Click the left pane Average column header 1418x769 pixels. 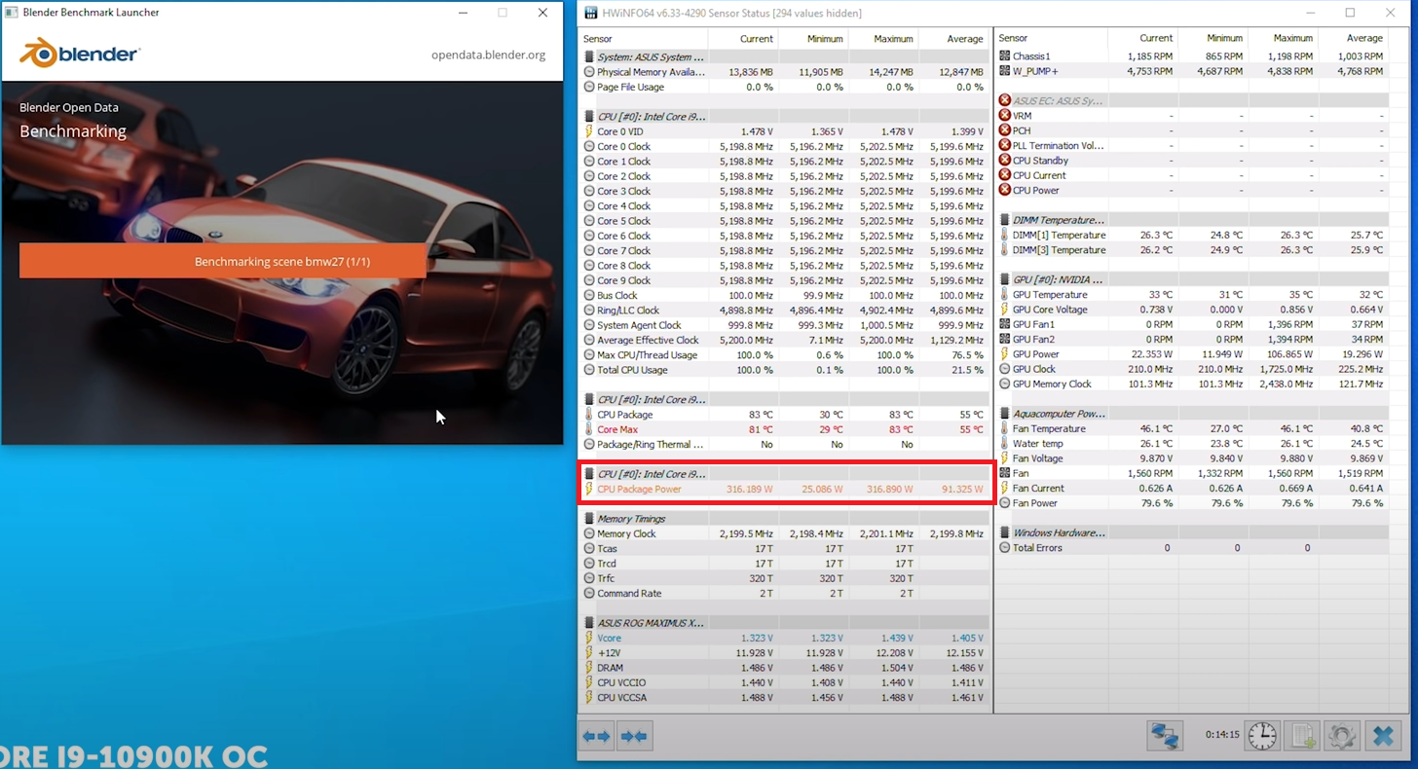pyautogui.click(x=953, y=39)
